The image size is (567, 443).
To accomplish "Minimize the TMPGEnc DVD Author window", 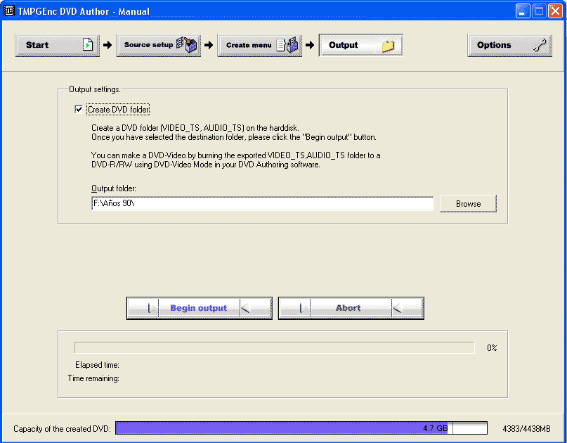I will click(x=522, y=11).
